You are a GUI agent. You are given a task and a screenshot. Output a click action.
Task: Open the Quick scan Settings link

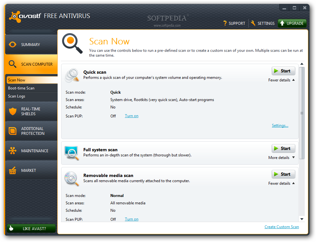pyautogui.click(x=280, y=126)
